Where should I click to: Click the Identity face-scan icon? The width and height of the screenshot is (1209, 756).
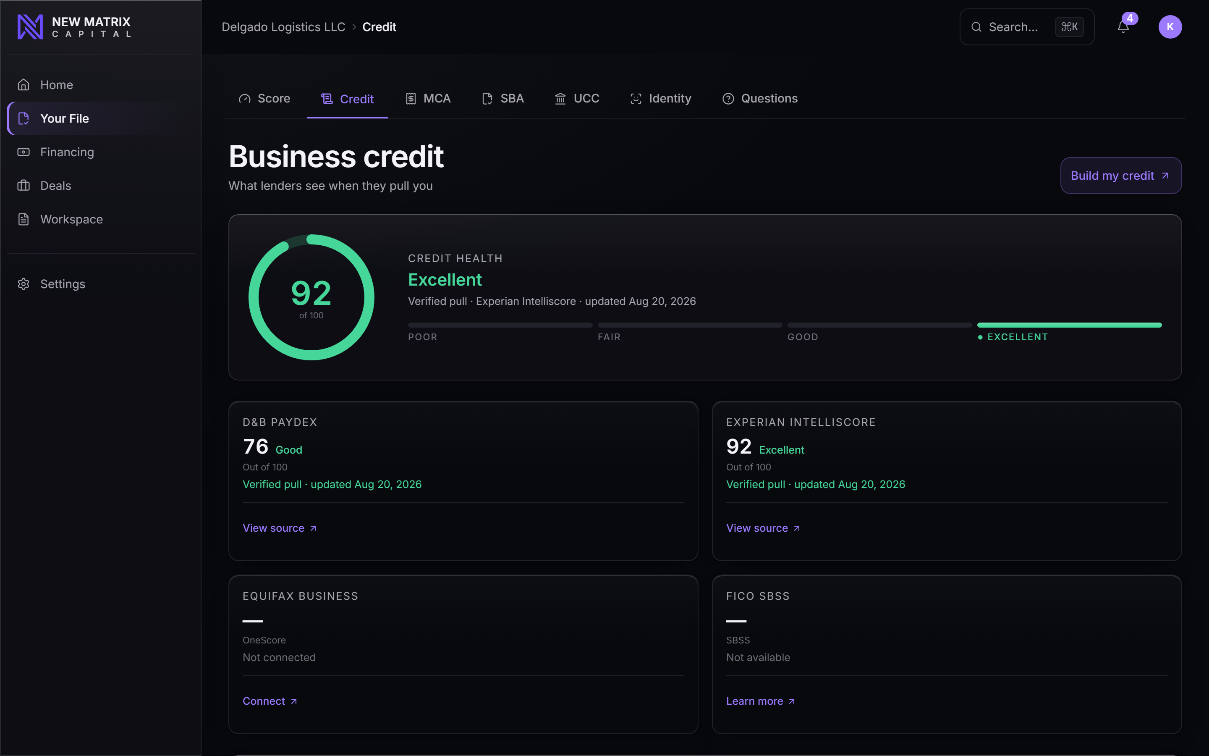click(x=636, y=99)
